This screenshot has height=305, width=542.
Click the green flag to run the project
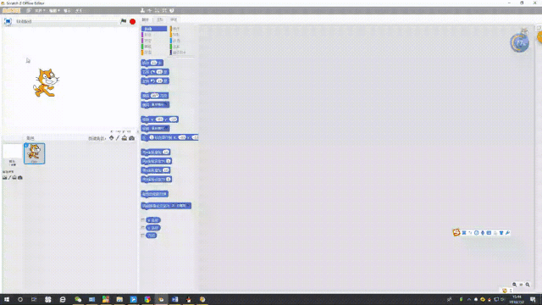tap(123, 21)
